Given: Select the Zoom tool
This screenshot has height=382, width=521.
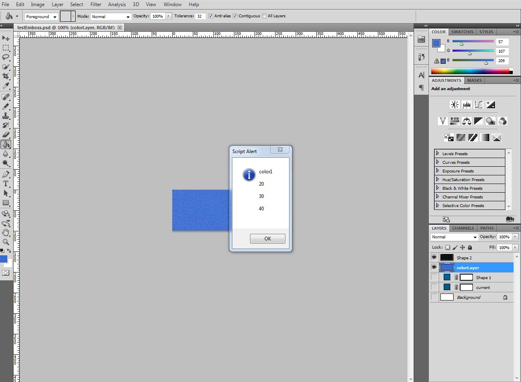Looking at the screenshot, I should coord(6,242).
